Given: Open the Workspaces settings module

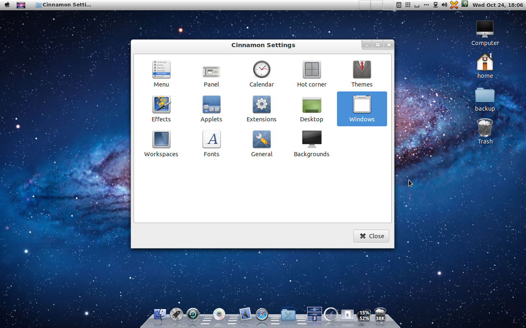Looking at the screenshot, I should pos(161,144).
